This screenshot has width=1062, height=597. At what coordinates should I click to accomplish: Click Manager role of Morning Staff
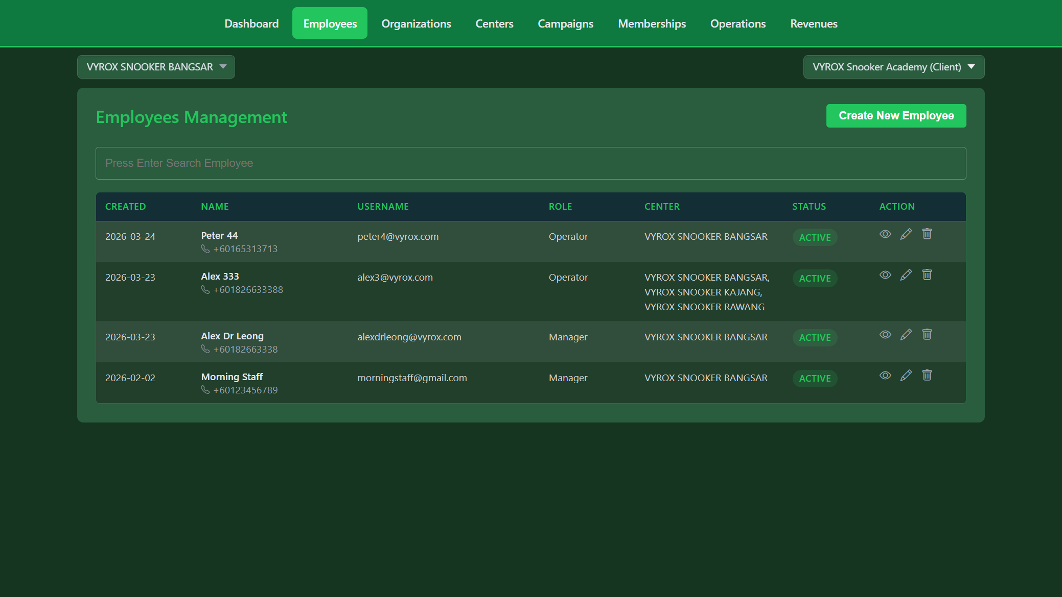coord(568,378)
